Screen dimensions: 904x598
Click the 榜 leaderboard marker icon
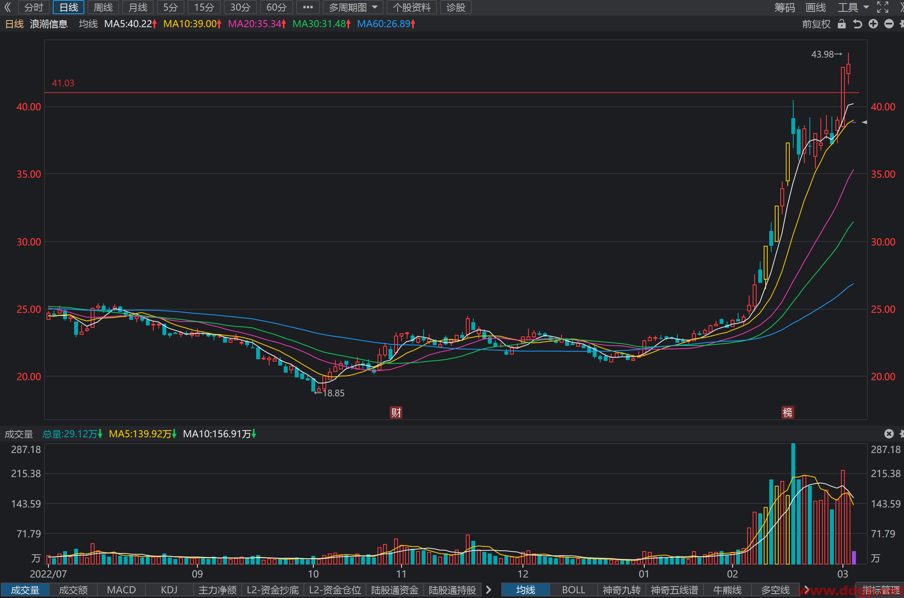coord(788,412)
